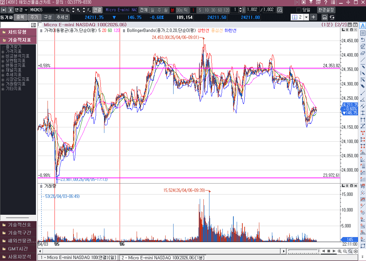Viewport: 366px width, 261px height.
Task: Toggle the 당일 checkbox
Action: 299,10
